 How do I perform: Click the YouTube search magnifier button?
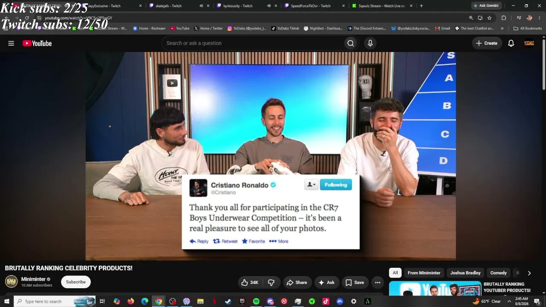[x=351, y=43]
